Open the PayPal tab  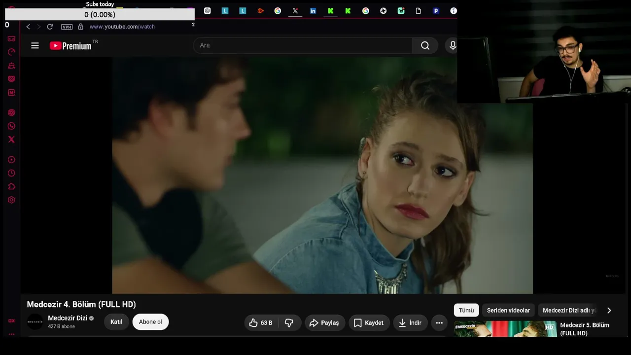point(436,11)
